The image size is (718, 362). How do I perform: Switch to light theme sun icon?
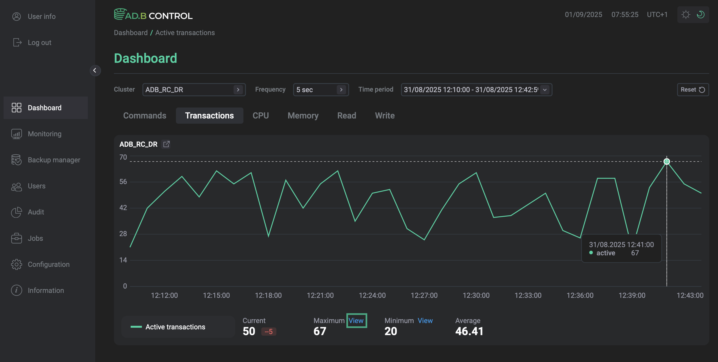pyautogui.click(x=686, y=15)
